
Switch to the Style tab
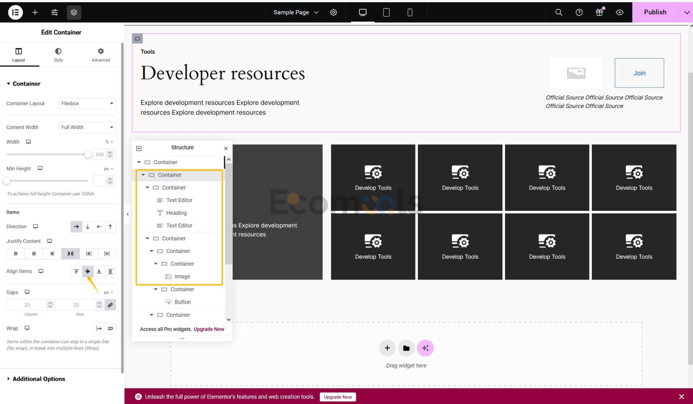click(58, 55)
